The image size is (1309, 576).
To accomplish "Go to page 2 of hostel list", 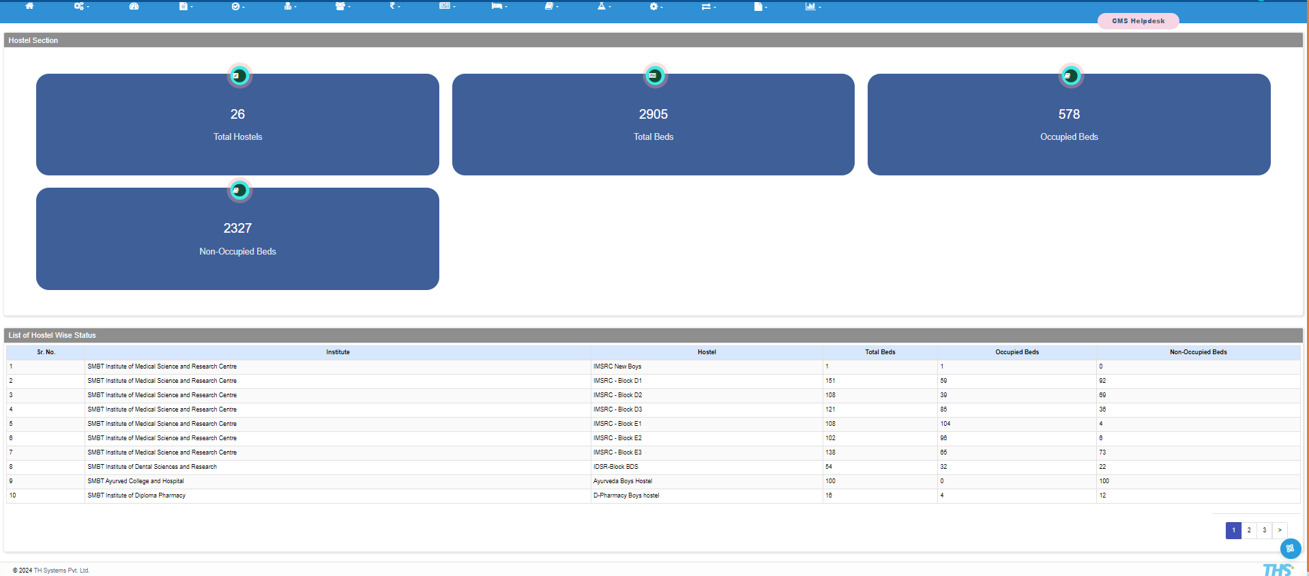I will (x=1249, y=530).
